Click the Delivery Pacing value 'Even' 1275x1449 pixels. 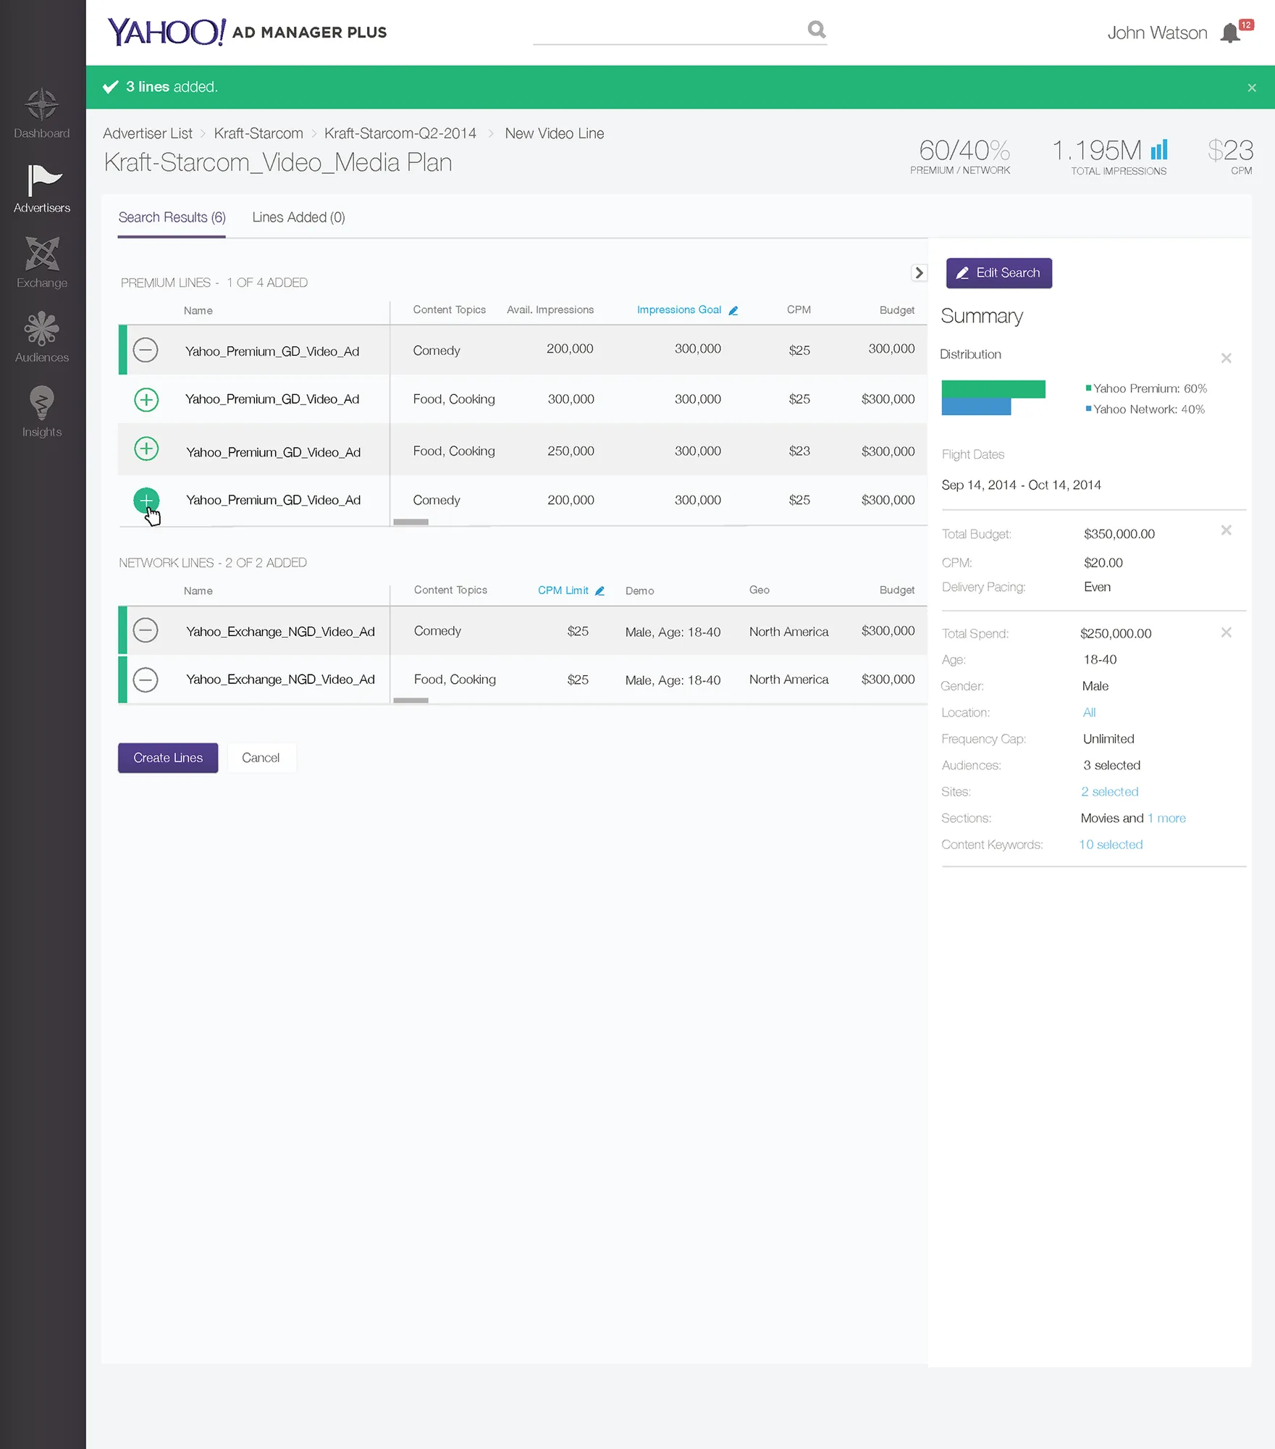[1097, 587]
